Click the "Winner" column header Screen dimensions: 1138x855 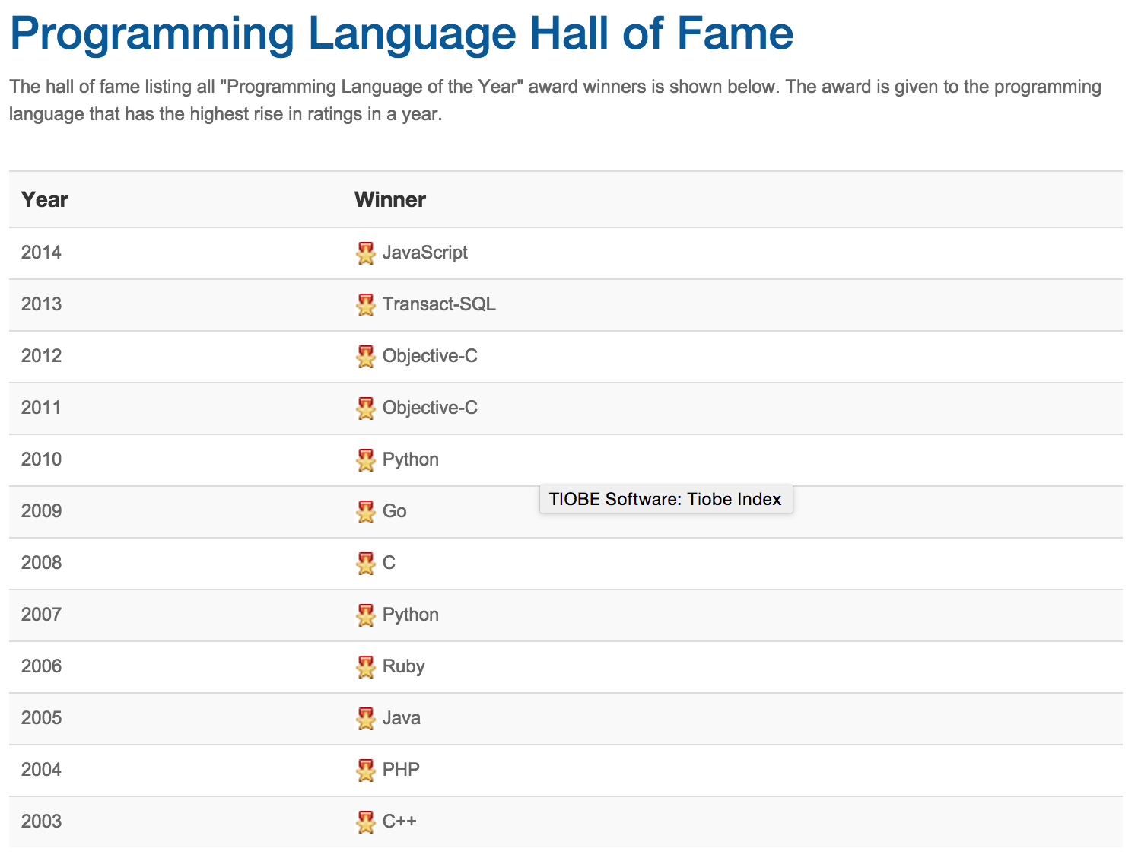tap(390, 199)
